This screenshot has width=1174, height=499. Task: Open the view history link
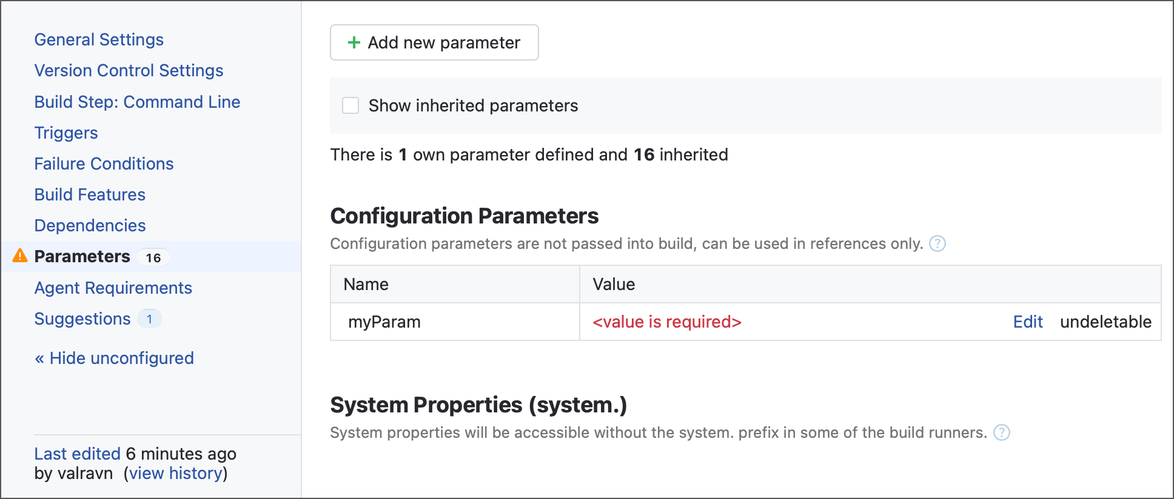pyautogui.click(x=176, y=473)
